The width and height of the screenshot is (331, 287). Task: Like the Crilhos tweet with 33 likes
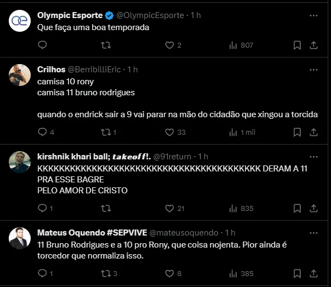(169, 132)
